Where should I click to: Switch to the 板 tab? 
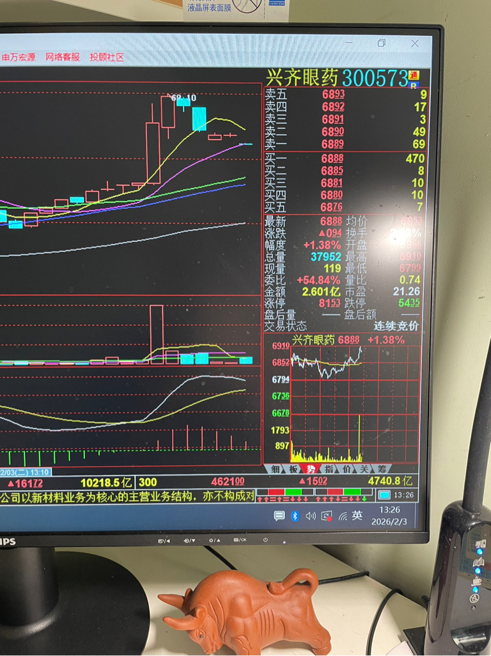(293, 469)
